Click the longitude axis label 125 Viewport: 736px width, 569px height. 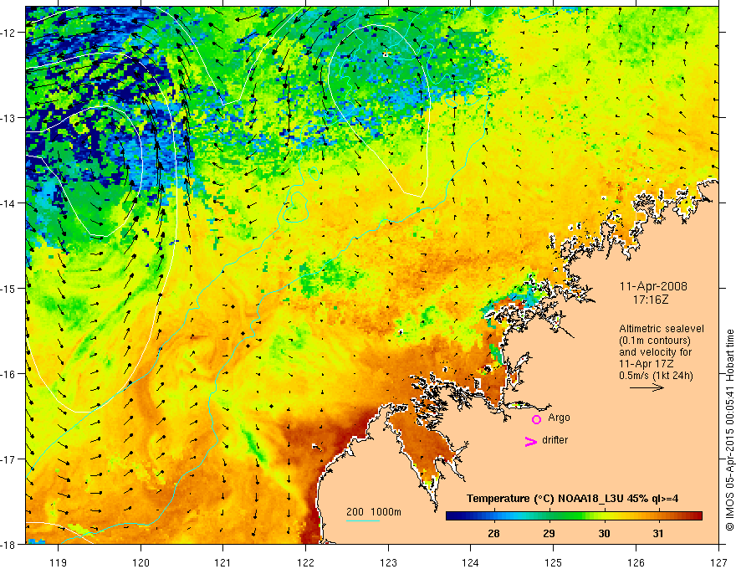coord(554,562)
